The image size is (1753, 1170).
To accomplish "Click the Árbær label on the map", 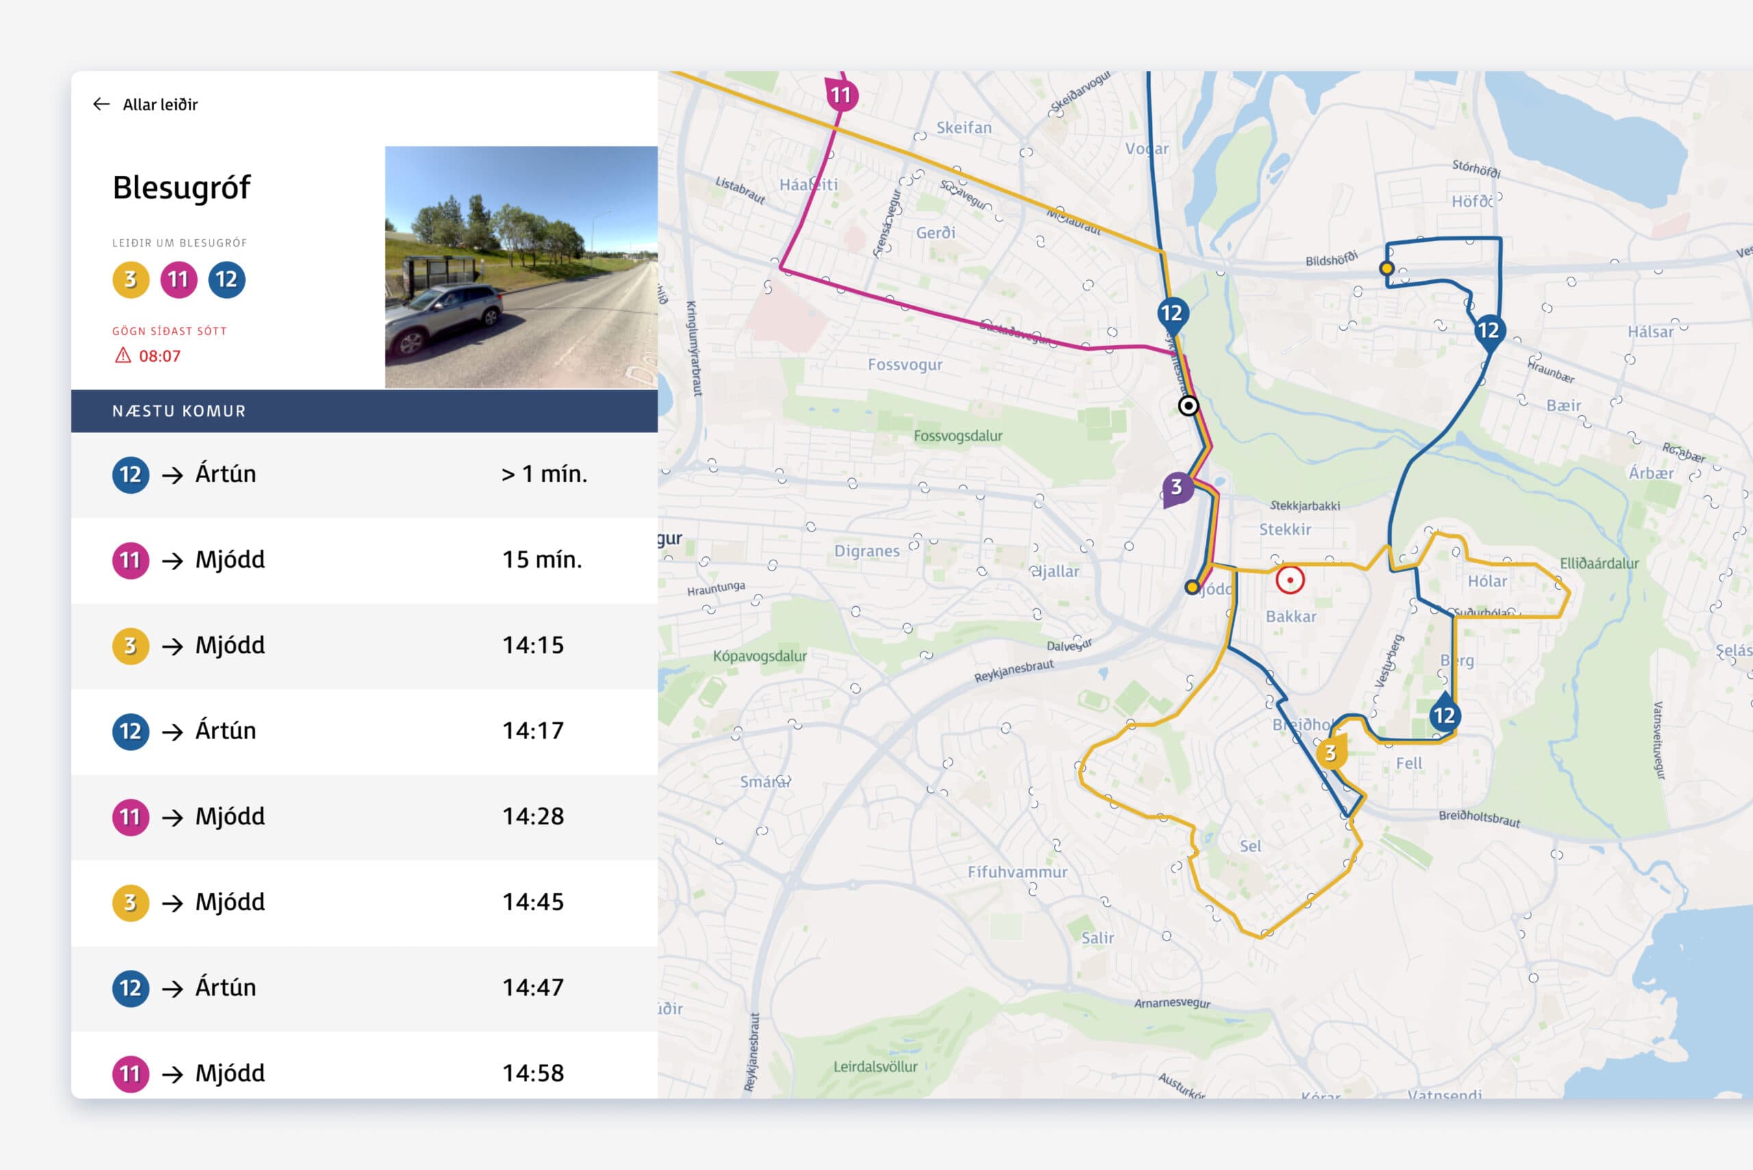I will pos(1651,473).
